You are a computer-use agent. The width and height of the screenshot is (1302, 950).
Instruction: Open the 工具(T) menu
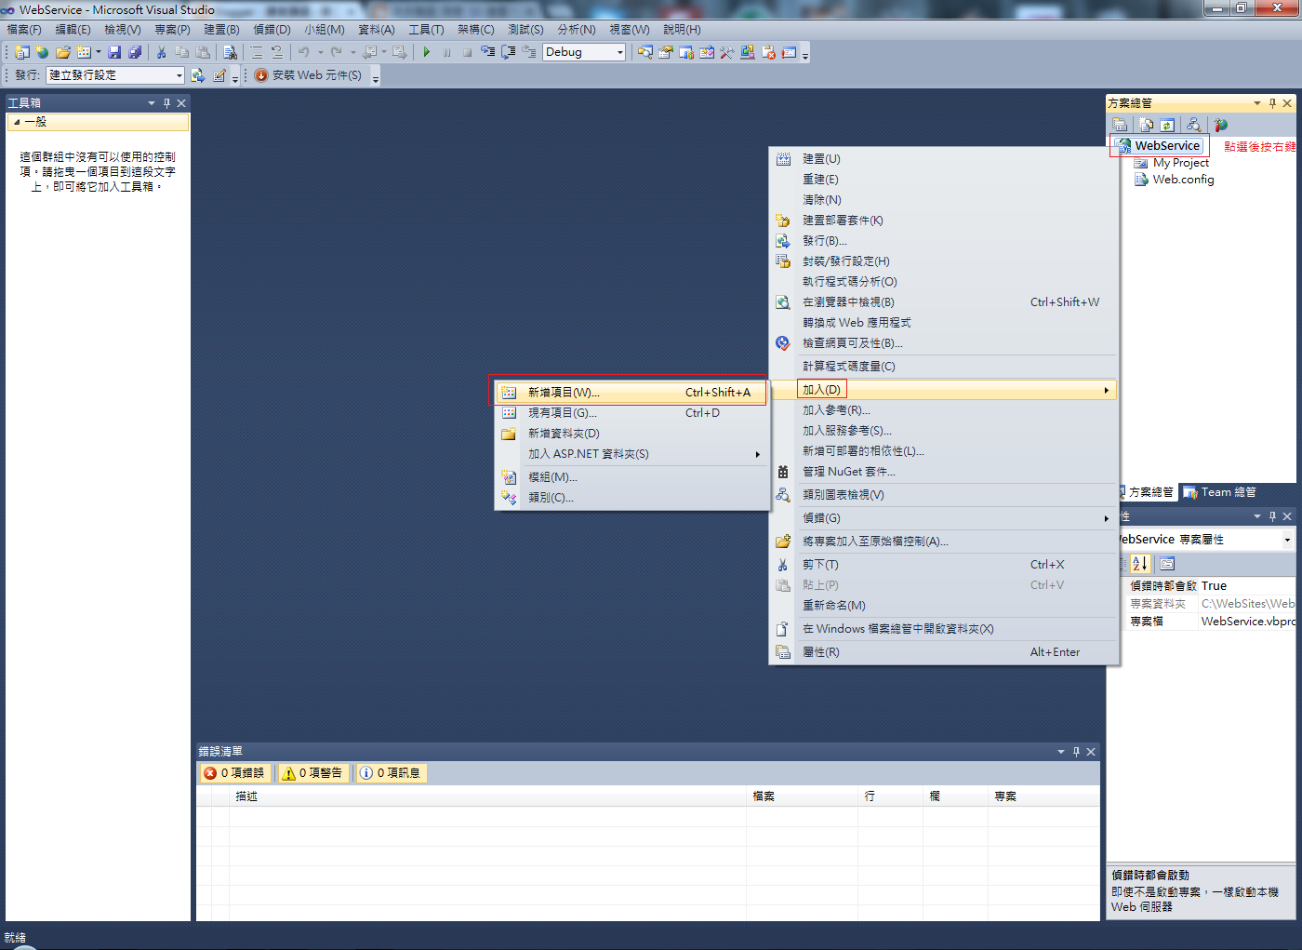[x=426, y=30]
